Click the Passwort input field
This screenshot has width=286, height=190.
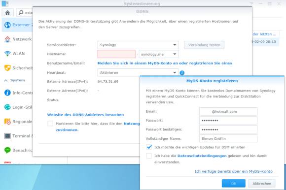click(x=228, y=121)
